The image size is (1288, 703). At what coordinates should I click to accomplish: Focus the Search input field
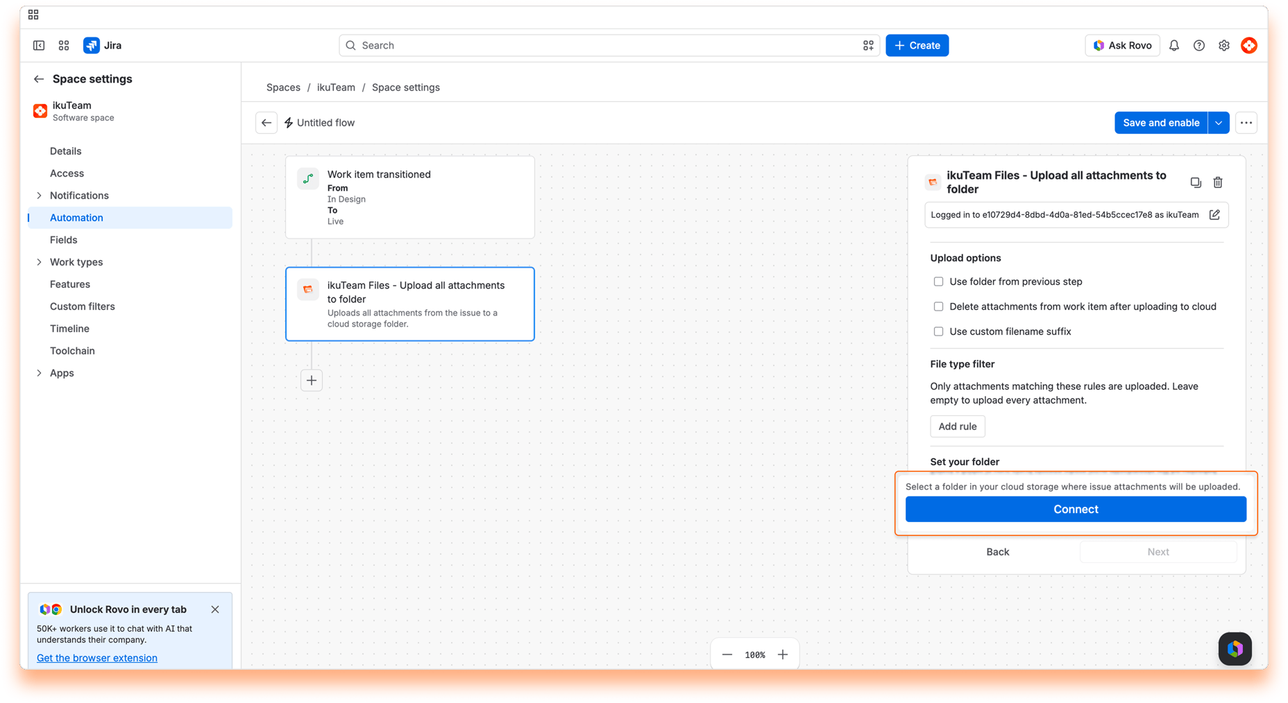pyautogui.click(x=609, y=45)
